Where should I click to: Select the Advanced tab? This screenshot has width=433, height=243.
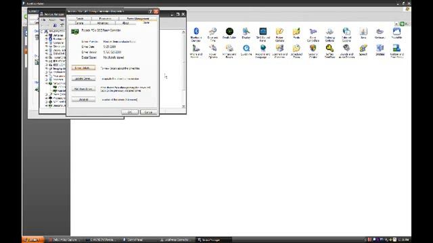103,23
